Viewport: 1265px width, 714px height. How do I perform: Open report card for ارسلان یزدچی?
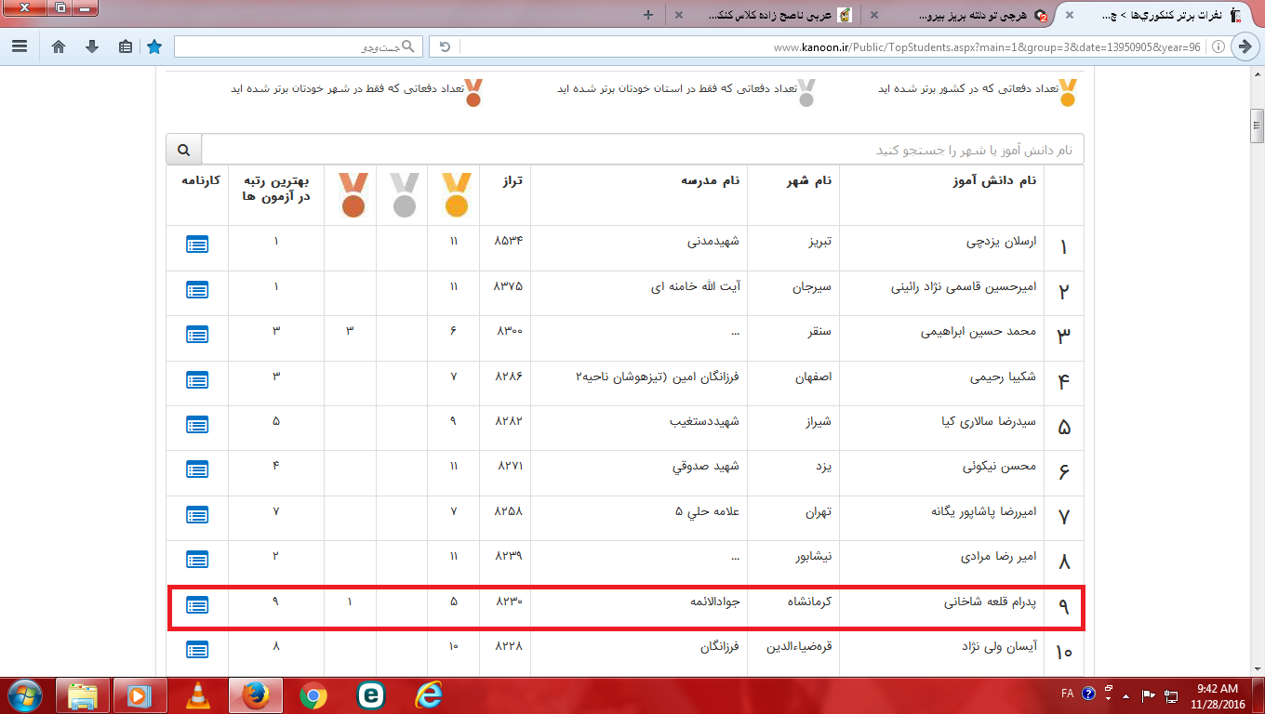click(x=197, y=245)
